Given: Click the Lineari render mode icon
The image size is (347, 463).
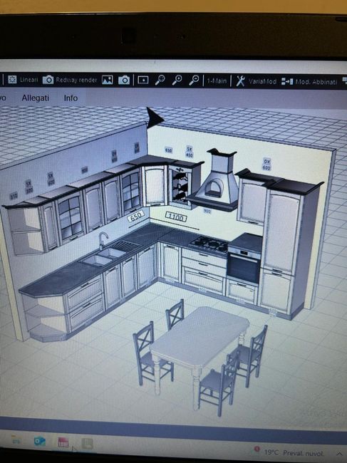Looking at the screenshot, I should pyautogui.click(x=12, y=80).
